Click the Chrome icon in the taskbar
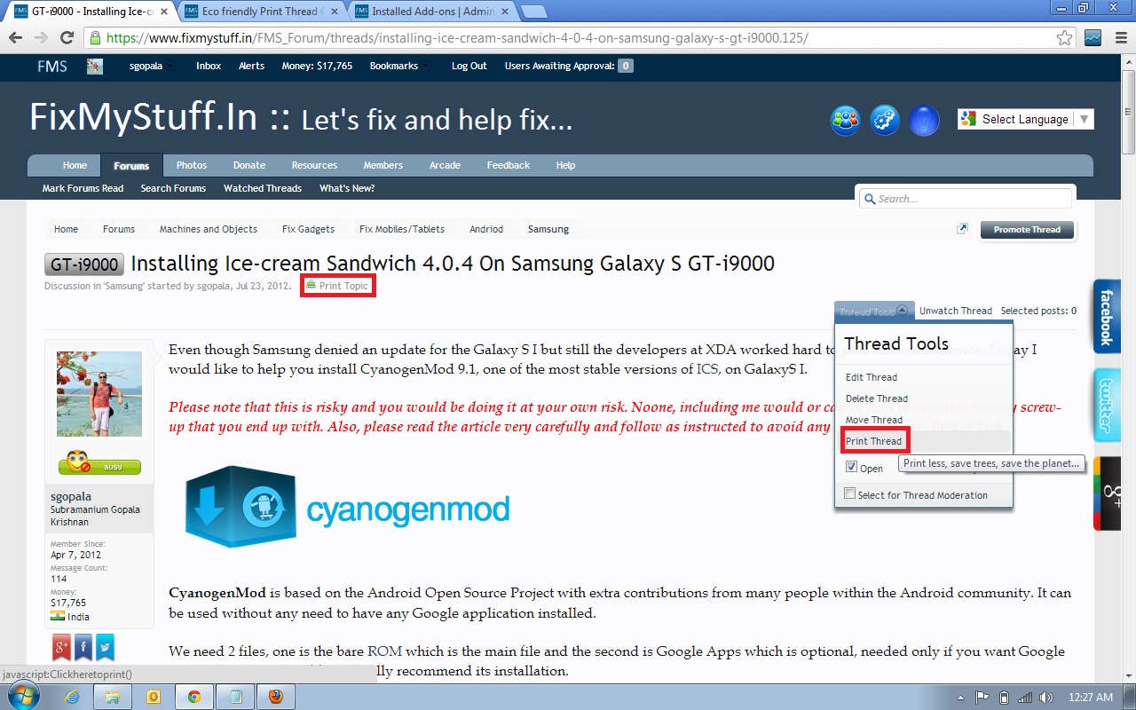 (x=193, y=697)
